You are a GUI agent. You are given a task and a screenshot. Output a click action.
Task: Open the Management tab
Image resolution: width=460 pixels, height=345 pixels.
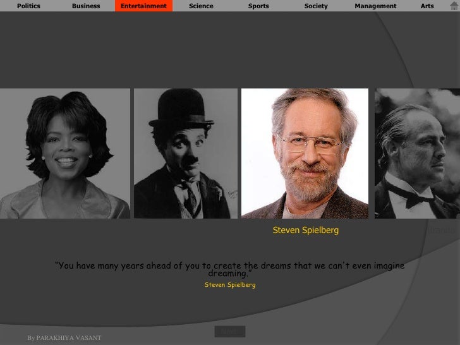click(375, 6)
